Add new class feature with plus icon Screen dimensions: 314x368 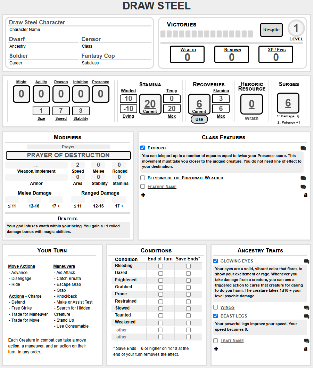[143, 195]
